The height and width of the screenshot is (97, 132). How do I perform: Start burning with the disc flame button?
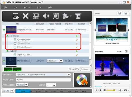coord(82,80)
